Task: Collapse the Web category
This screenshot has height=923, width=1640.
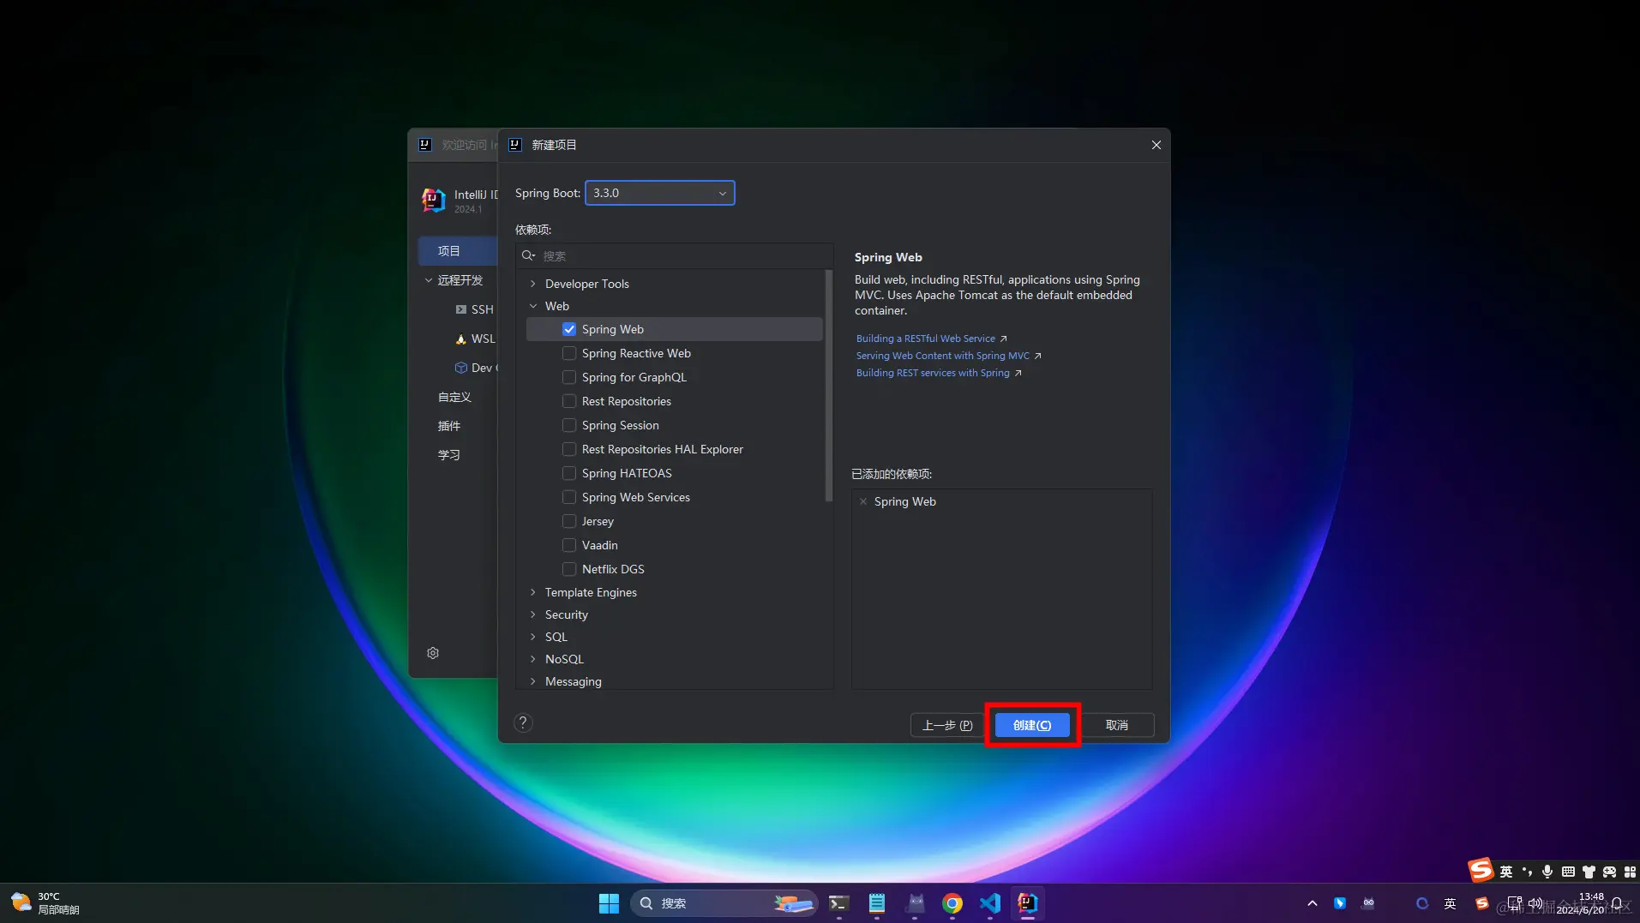Action: click(x=533, y=306)
